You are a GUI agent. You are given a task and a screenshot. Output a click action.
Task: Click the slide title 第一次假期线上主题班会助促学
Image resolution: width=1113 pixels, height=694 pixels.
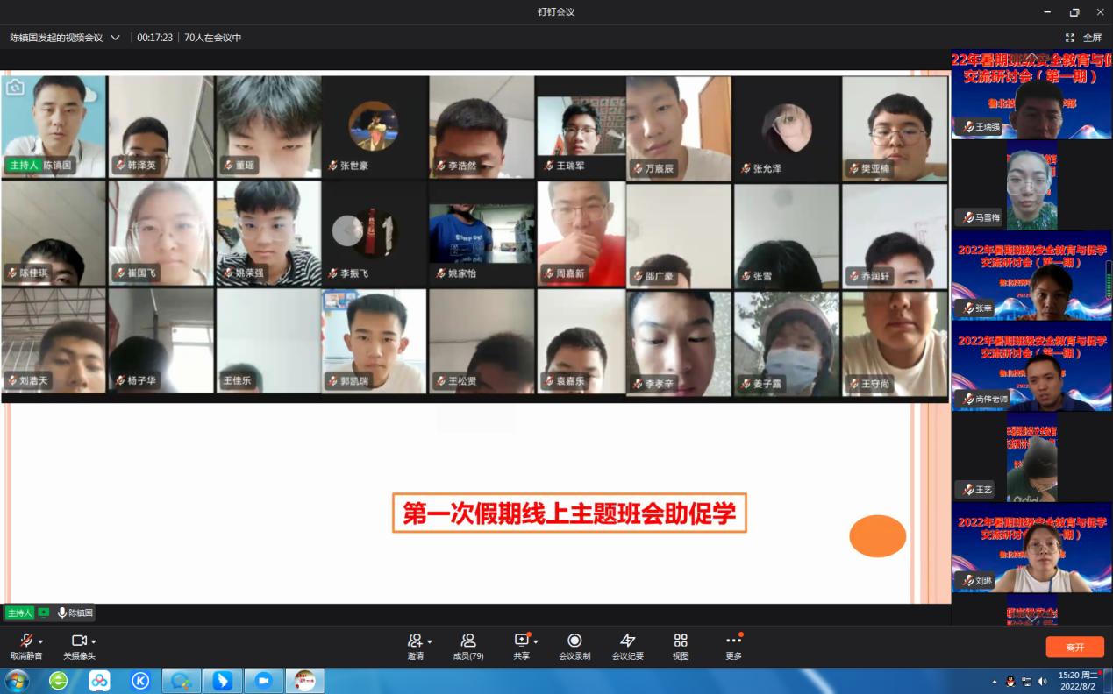click(x=569, y=513)
